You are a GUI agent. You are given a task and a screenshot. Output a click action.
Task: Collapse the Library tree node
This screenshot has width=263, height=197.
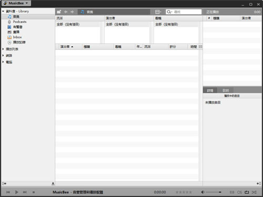pyautogui.click(x=3, y=11)
